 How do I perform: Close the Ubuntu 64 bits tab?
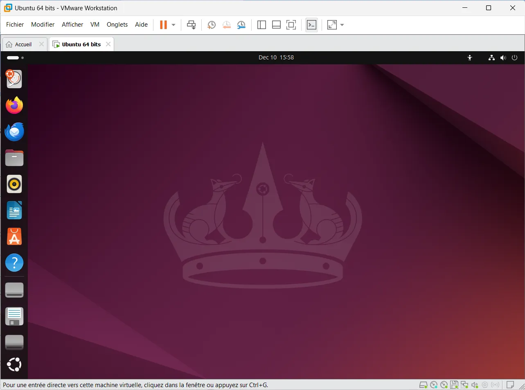pos(108,44)
